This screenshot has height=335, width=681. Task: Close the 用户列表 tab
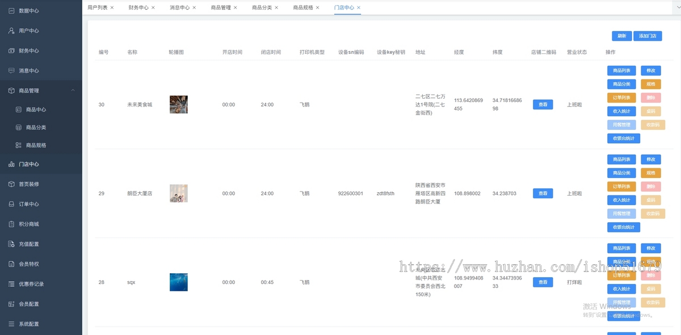pos(112,7)
